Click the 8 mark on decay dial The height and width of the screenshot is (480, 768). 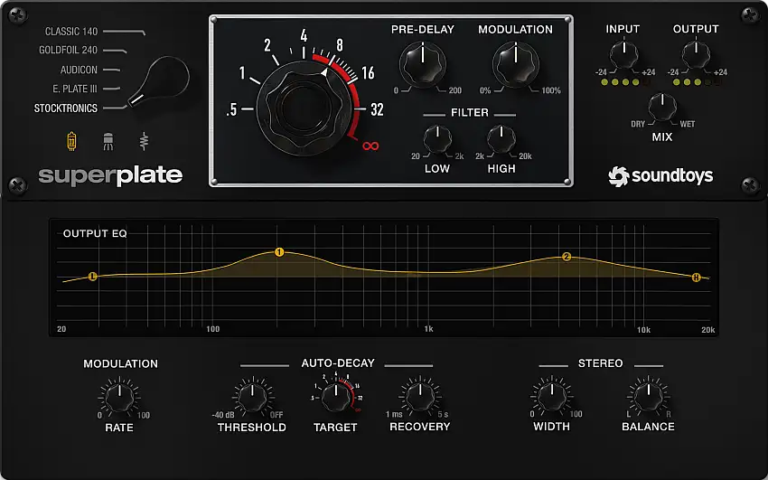pos(340,45)
